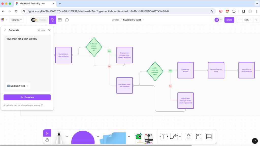Screen dimensions: 260x146
Task: Click the horizontal canvas scrollbar
Action: pyautogui.click(x=96, y=145)
